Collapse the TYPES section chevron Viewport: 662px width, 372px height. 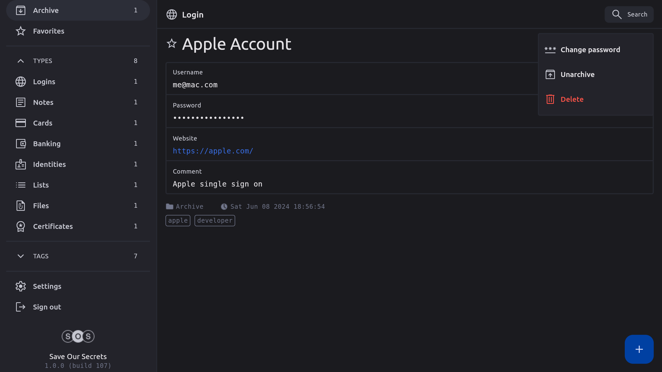(21, 61)
